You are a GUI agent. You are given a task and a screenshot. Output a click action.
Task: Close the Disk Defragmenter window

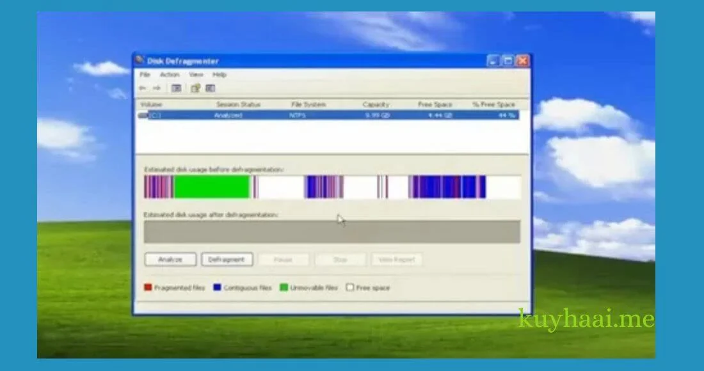tap(523, 61)
